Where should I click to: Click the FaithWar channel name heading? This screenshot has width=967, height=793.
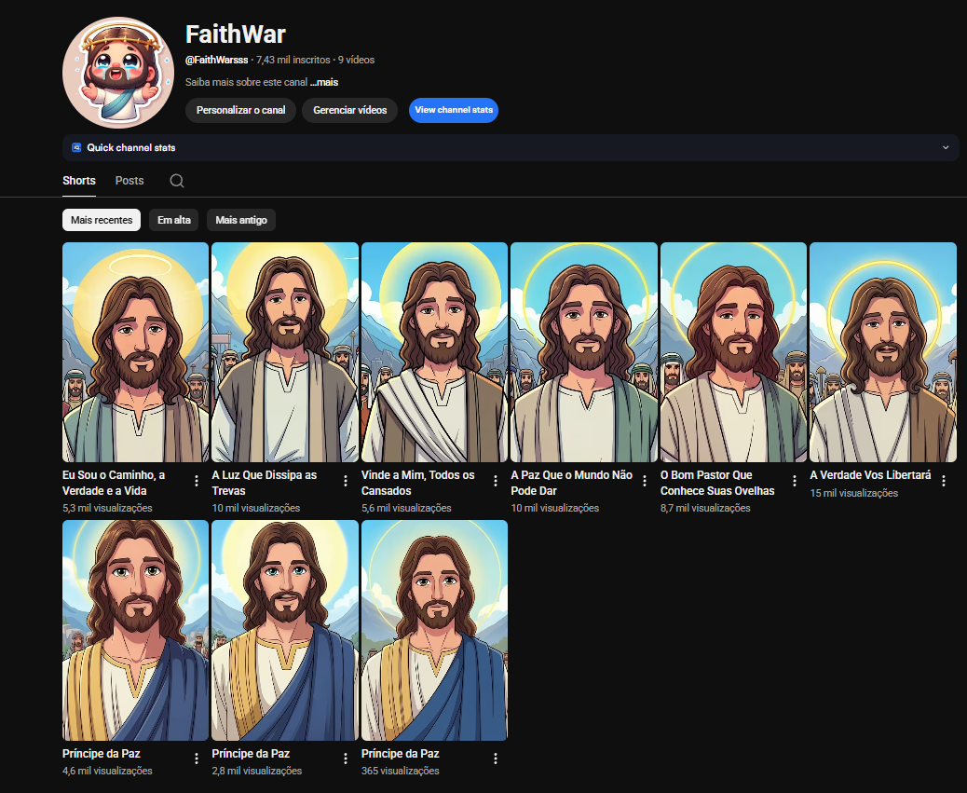click(x=236, y=34)
